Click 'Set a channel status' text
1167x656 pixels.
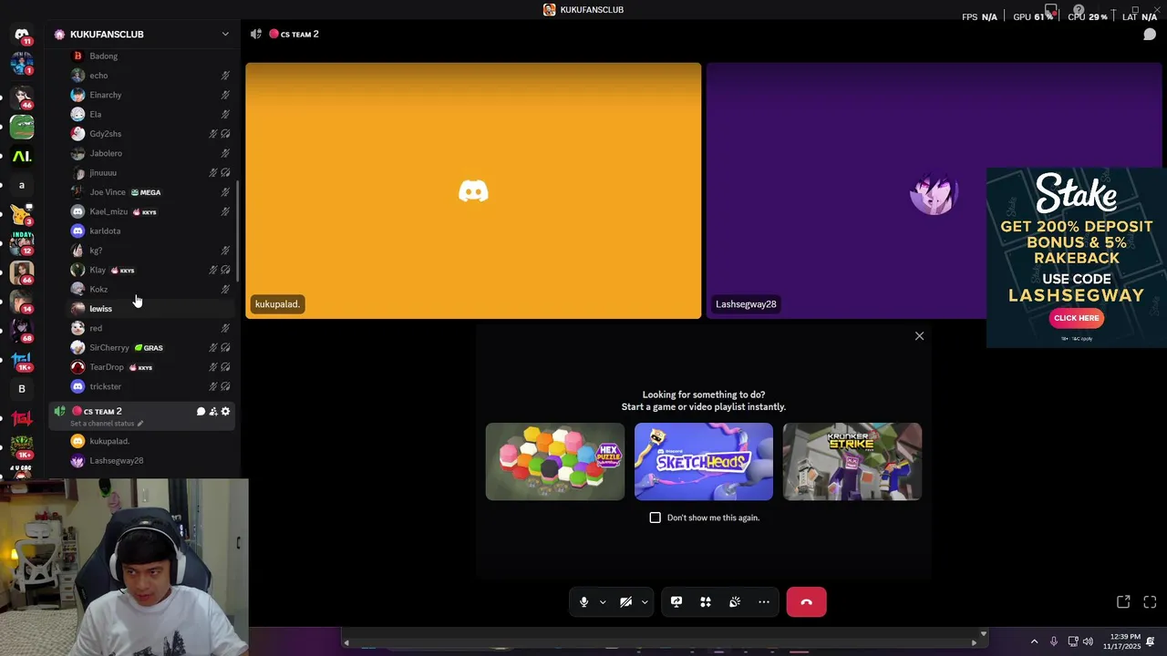click(x=102, y=424)
